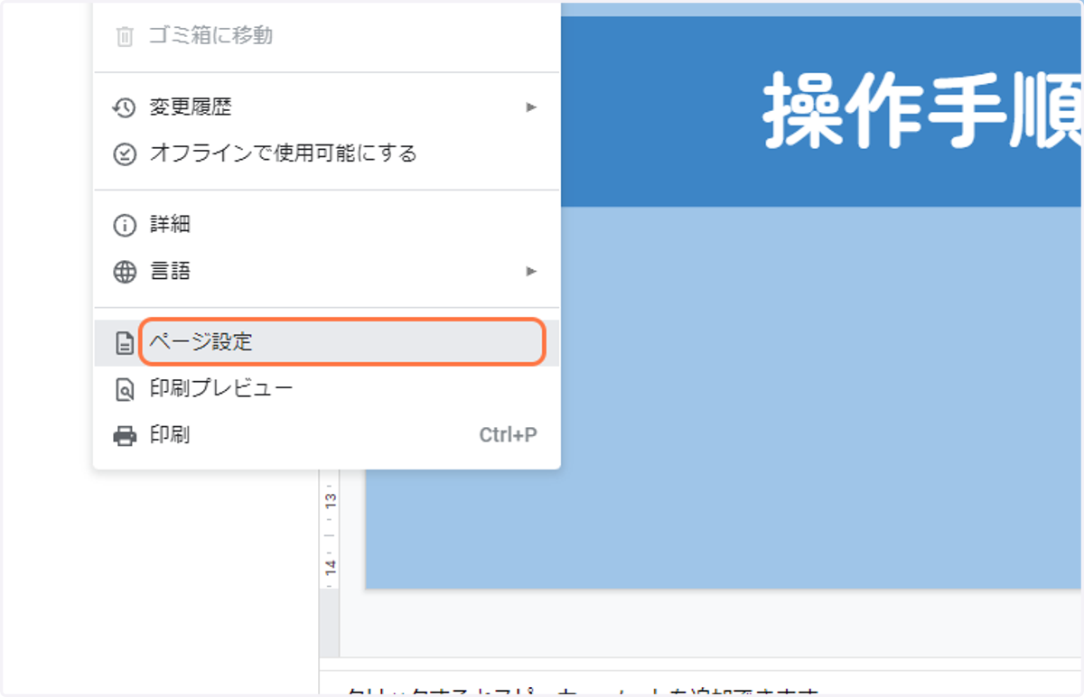
Task: Click the vertical ruler at mark 13
Action: (x=331, y=501)
